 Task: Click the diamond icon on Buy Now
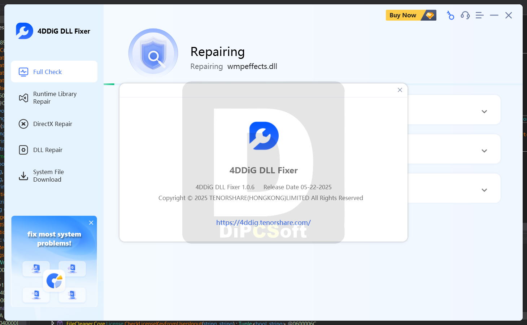click(430, 15)
